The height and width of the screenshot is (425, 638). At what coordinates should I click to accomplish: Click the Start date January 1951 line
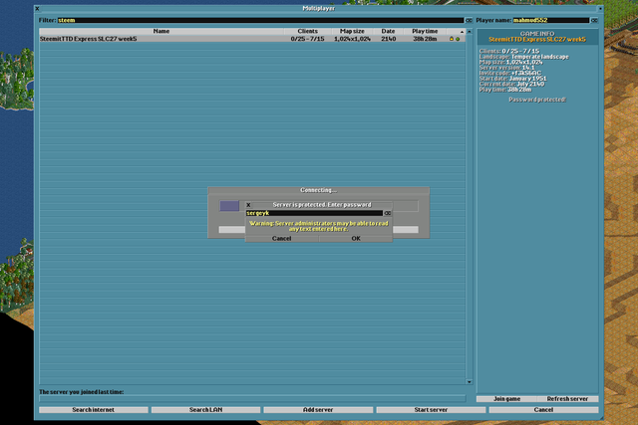click(x=513, y=79)
